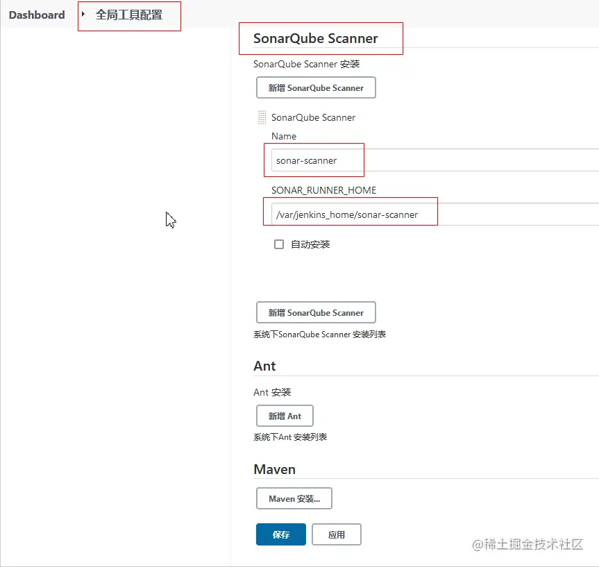599x567 pixels.
Task: Open 全局工具配置 breadcrumb
Action: 128,15
